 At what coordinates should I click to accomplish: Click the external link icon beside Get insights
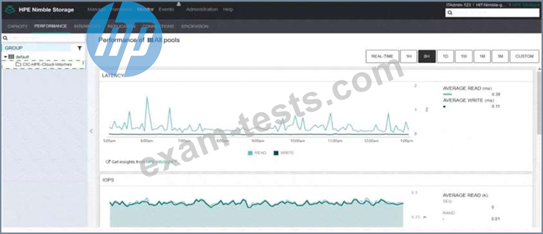point(108,161)
